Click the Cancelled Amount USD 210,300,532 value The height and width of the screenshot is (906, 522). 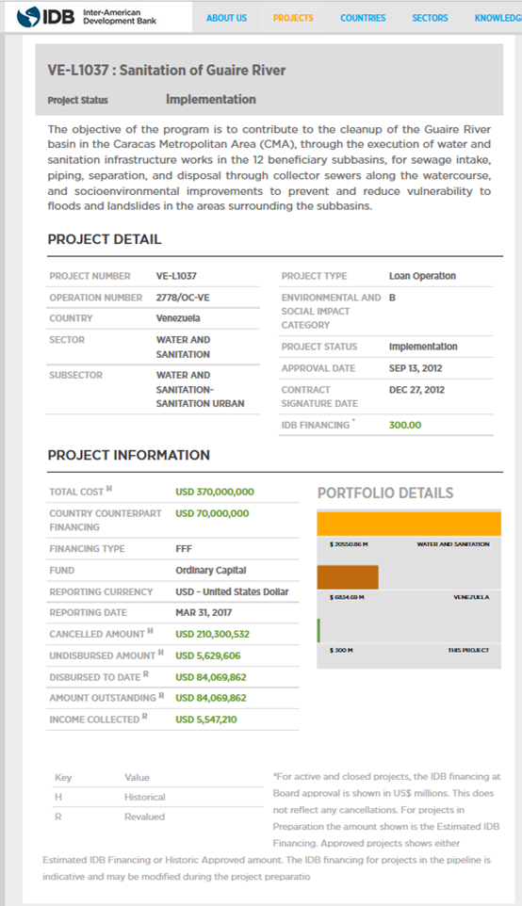(212, 635)
